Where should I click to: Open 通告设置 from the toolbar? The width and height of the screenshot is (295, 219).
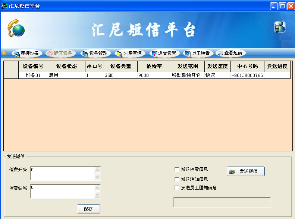(x=164, y=53)
